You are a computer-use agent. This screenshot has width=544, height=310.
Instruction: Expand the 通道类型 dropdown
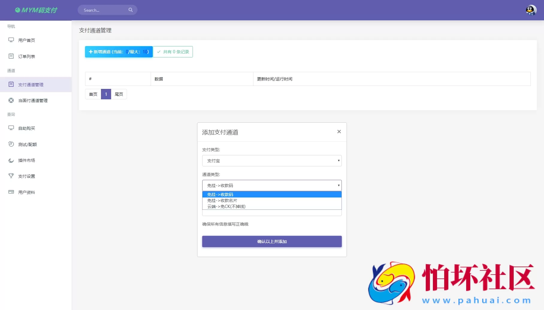point(271,185)
